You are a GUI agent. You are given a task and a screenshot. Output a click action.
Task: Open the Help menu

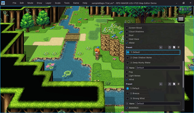coord(85,3)
